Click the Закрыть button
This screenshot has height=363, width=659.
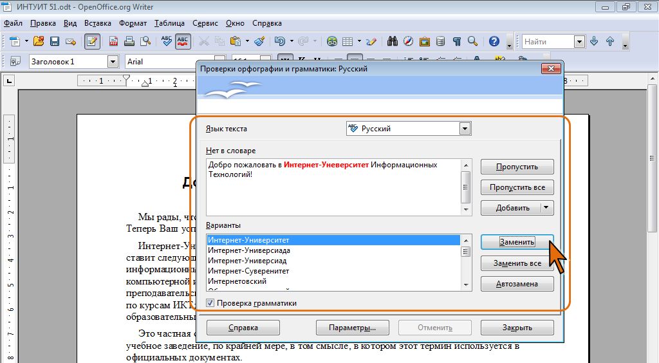click(x=517, y=328)
